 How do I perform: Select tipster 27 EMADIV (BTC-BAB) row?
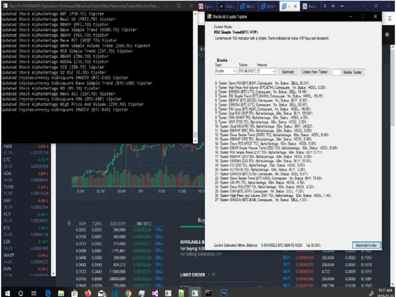pos(261,200)
